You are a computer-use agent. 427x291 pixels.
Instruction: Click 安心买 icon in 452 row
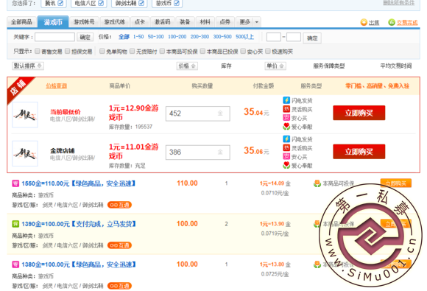click(286, 118)
